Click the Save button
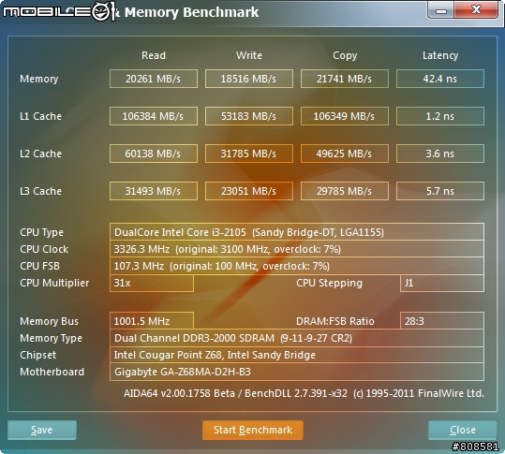The height and width of the screenshot is (454, 505). click(x=42, y=430)
